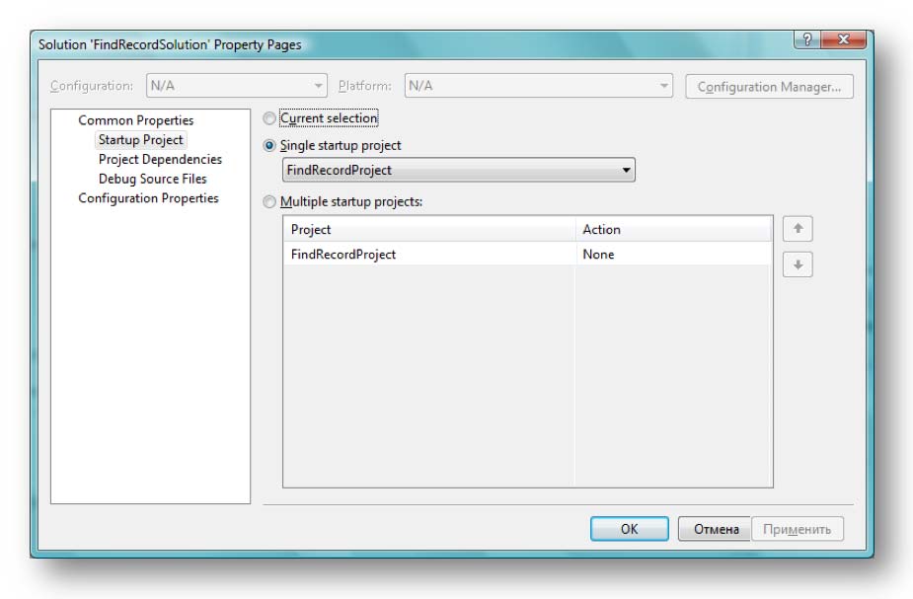This screenshot has height=599, width=913.
Task: Open Project Dependencies page
Action: pyautogui.click(x=160, y=160)
